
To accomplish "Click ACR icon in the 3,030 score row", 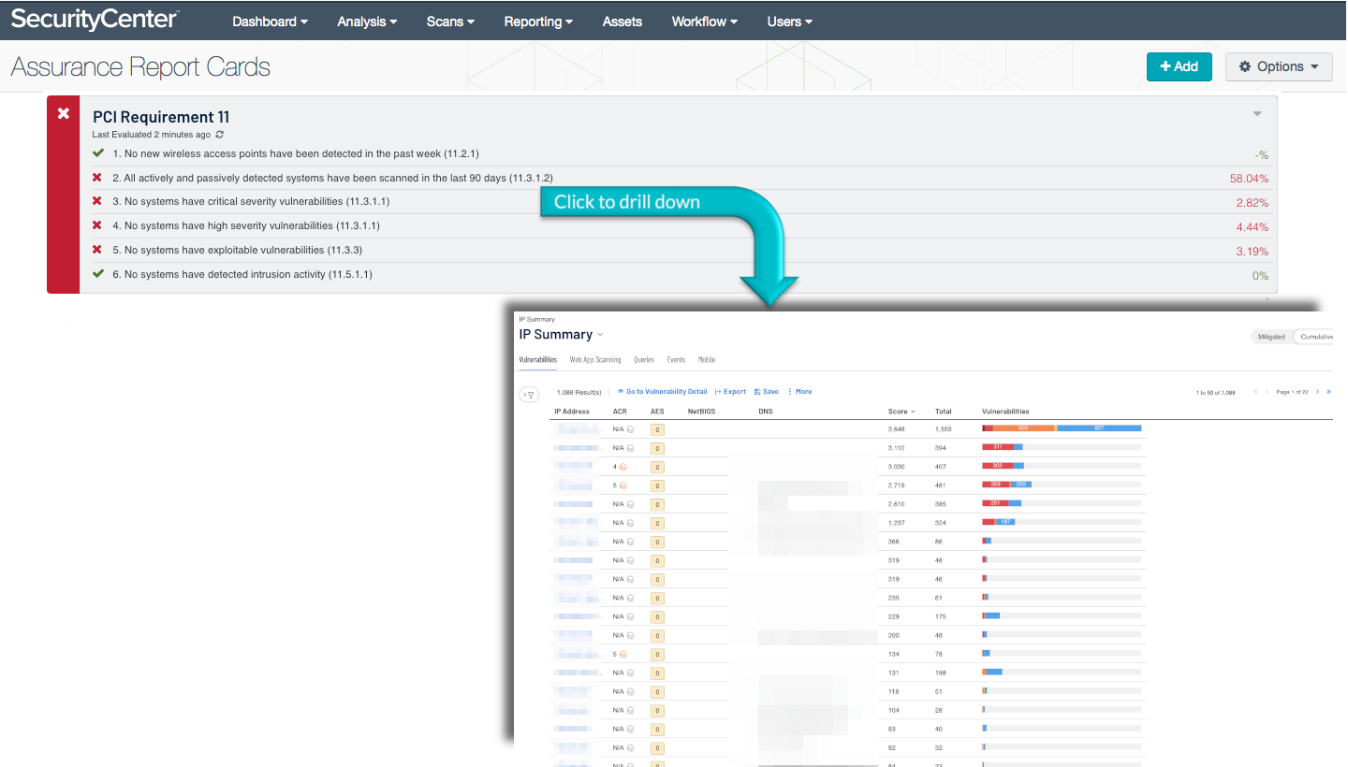I will 623,467.
